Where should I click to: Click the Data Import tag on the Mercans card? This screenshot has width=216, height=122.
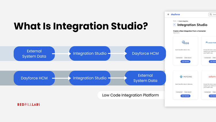point(188,92)
